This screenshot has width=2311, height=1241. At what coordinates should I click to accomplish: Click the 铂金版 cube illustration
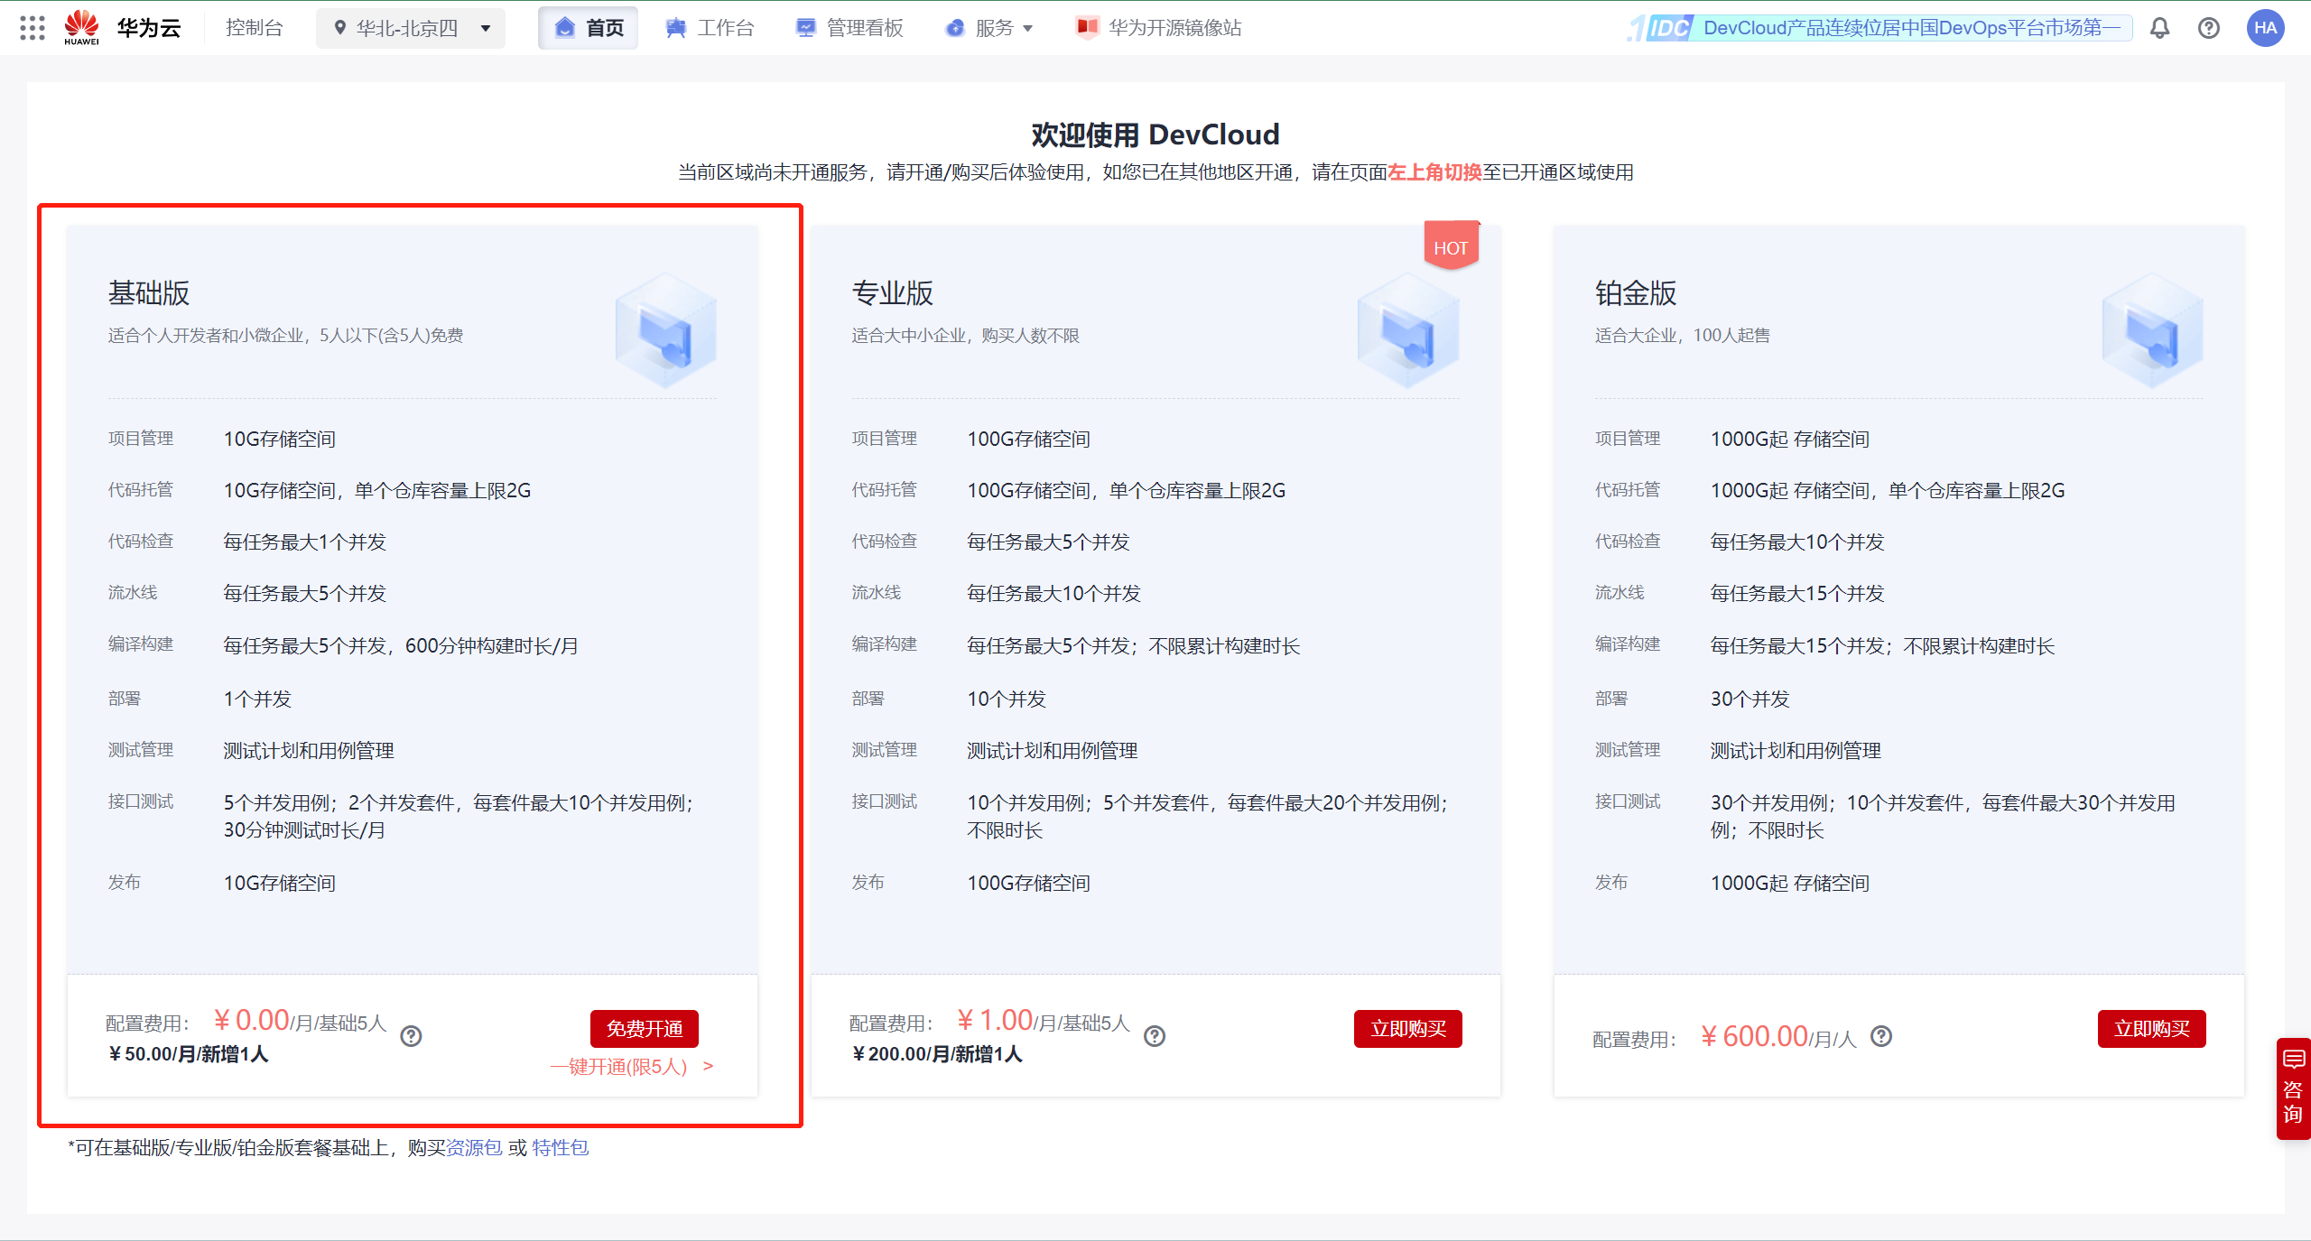(x=2152, y=330)
